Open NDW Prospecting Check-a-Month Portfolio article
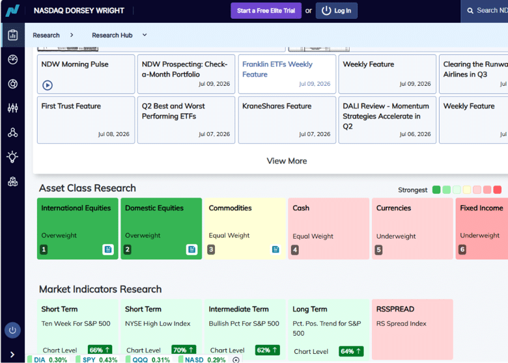 tap(186, 74)
